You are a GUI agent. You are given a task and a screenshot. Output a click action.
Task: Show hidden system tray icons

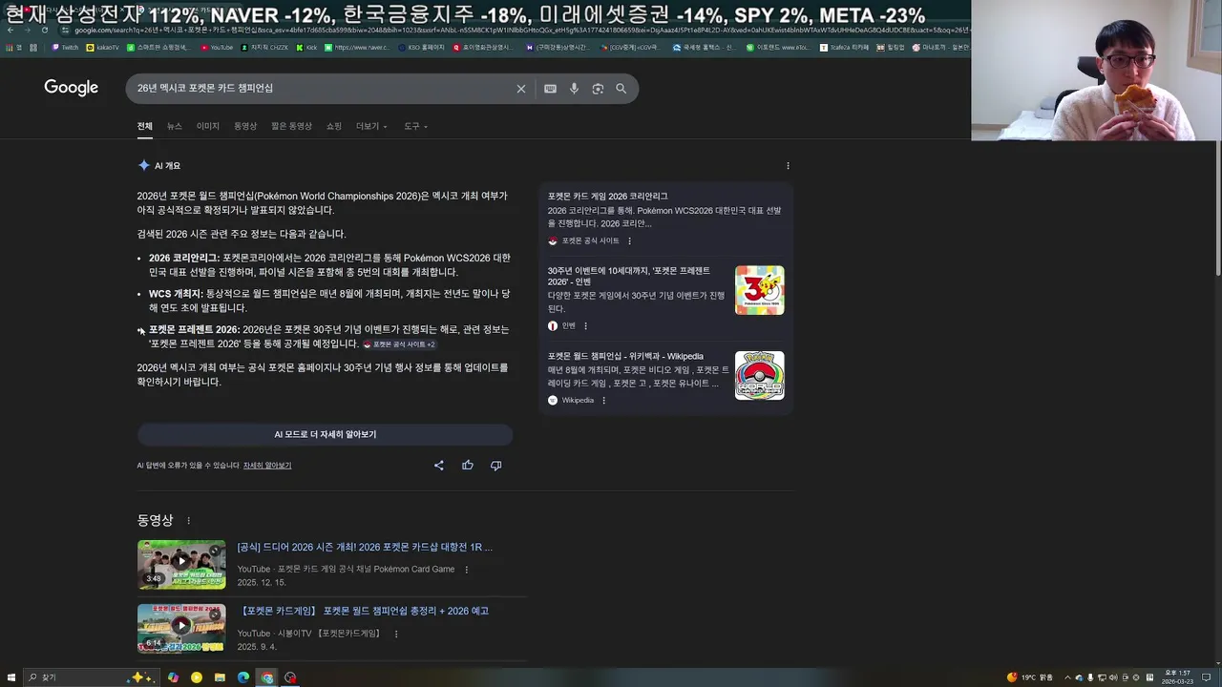pyautogui.click(x=1068, y=677)
